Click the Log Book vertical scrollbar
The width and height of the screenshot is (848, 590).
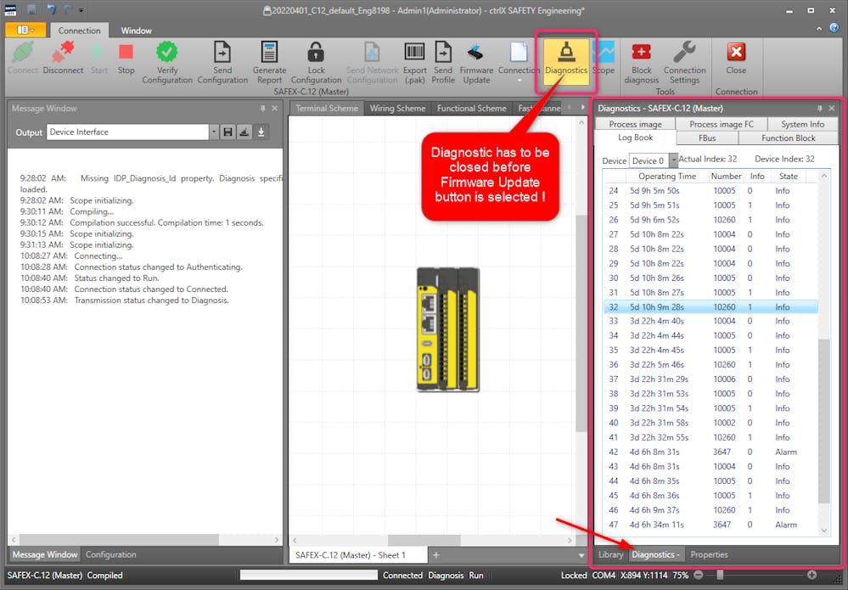tap(823, 422)
